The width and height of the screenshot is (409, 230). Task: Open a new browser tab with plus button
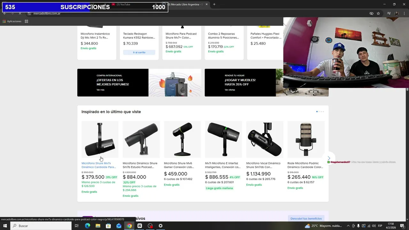click(x=214, y=4)
